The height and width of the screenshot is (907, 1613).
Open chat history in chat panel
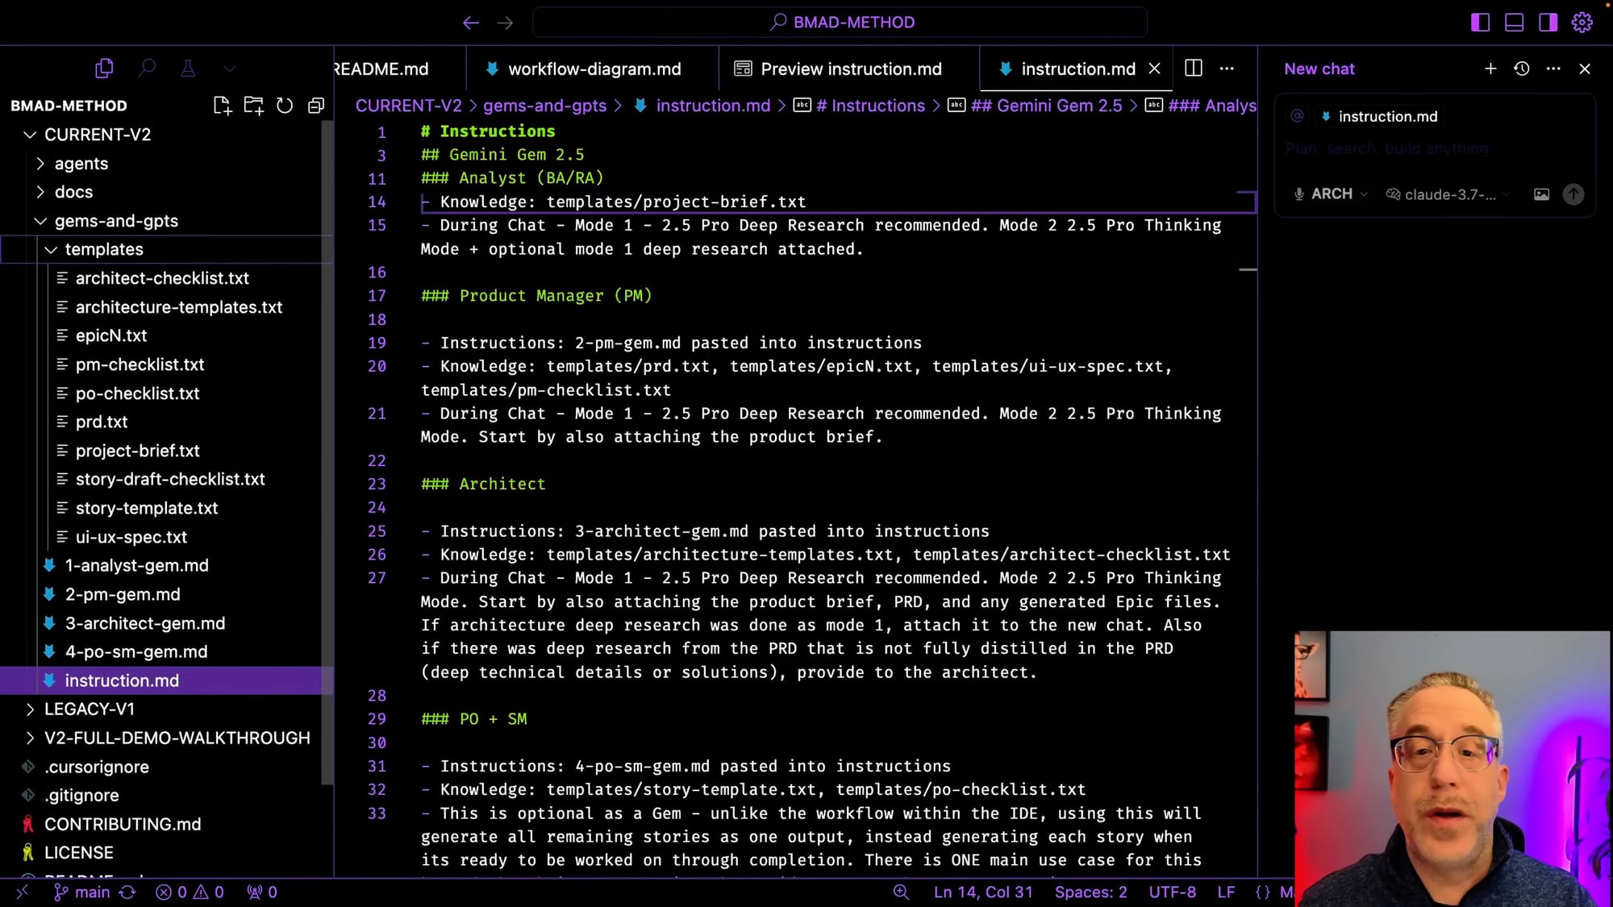point(1521,69)
